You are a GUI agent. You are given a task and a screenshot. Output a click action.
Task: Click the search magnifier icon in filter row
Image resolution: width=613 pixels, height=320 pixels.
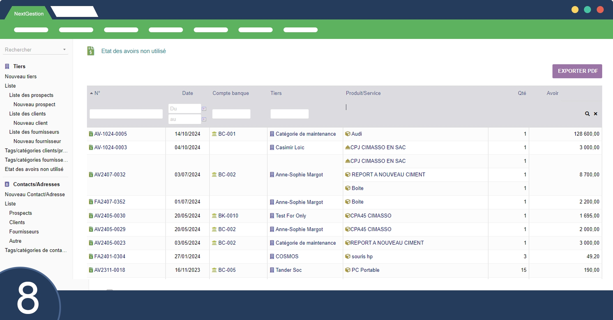pos(587,114)
